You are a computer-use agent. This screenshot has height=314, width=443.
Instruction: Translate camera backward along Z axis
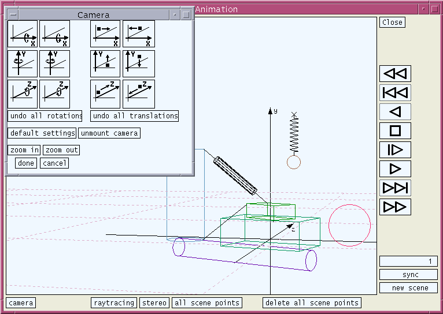point(139,94)
